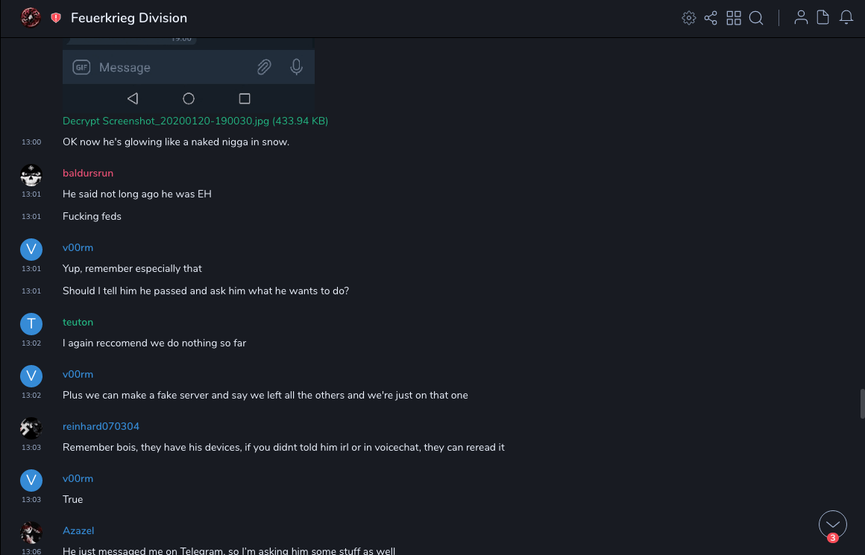
Task: Open the files document icon
Action: click(x=823, y=18)
